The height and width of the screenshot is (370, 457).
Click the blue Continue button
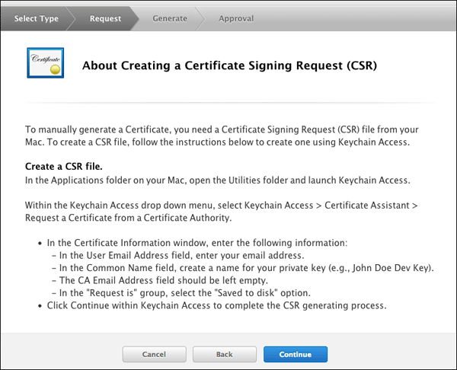(x=296, y=354)
